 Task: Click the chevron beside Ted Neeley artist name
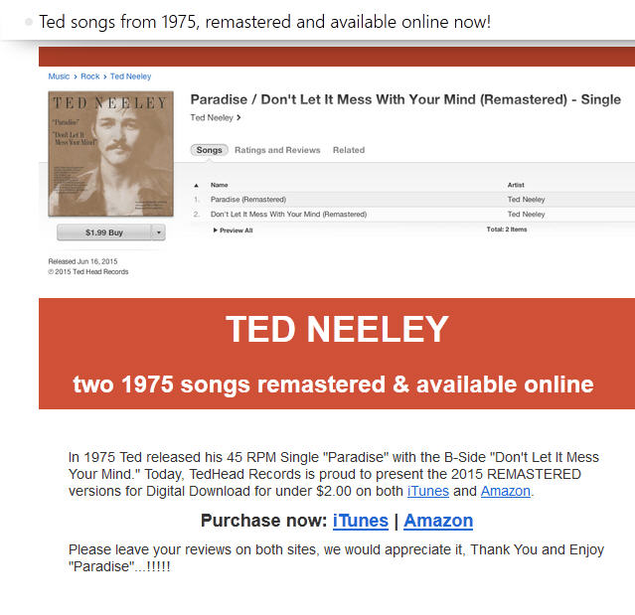coord(239,117)
